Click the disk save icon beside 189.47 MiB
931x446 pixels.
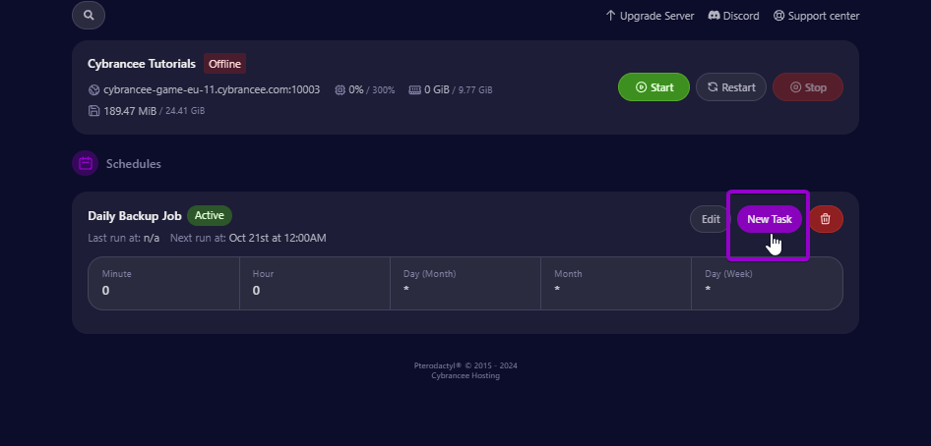tap(93, 111)
